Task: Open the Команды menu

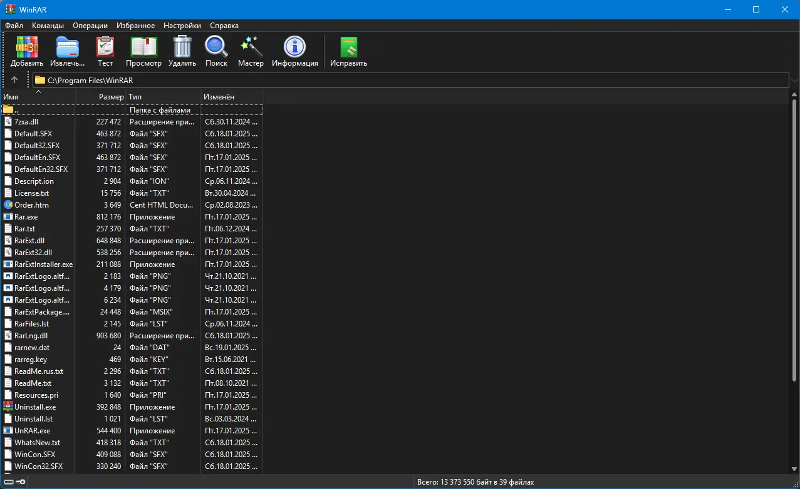Action: [x=48, y=26]
